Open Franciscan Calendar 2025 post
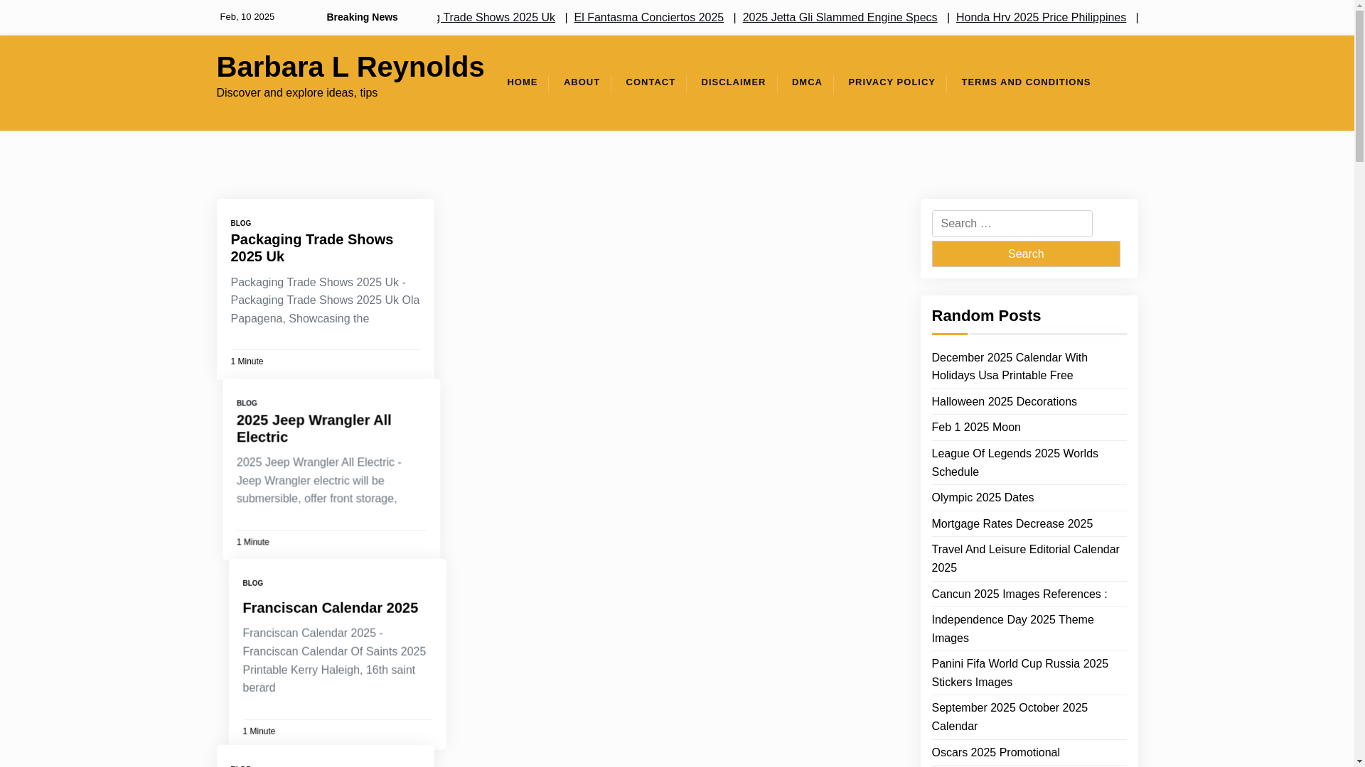 pyautogui.click(x=330, y=608)
